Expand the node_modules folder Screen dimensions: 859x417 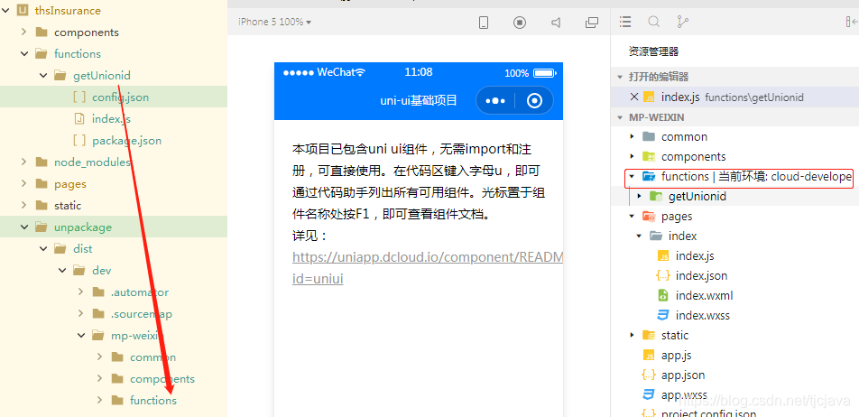coord(24,162)
